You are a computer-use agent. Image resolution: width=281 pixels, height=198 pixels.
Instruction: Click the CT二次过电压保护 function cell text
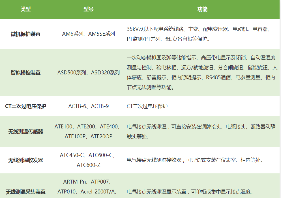147,106
